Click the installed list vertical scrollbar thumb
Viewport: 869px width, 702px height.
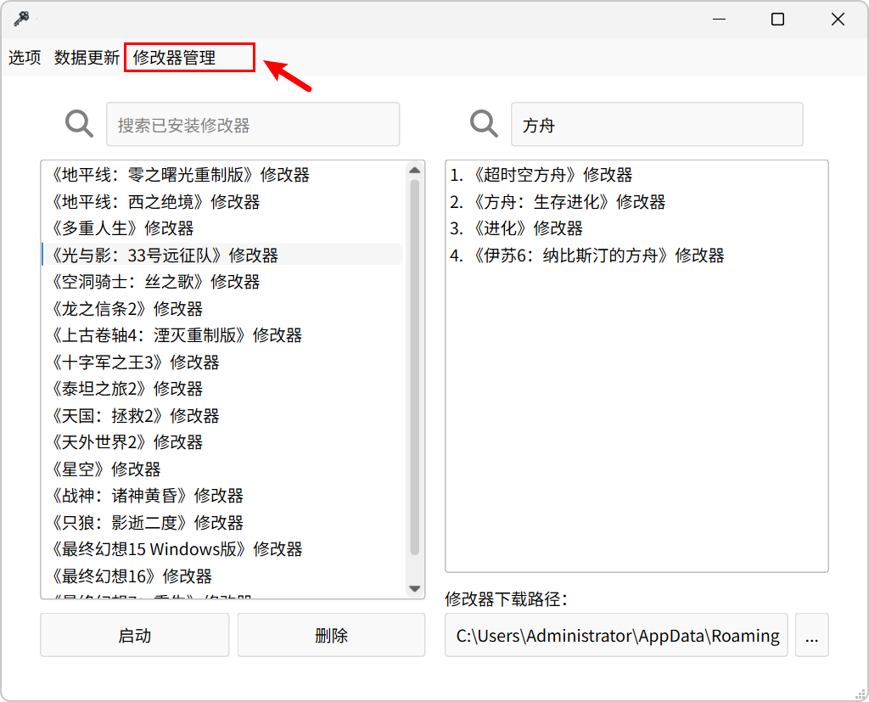point(414,367)
